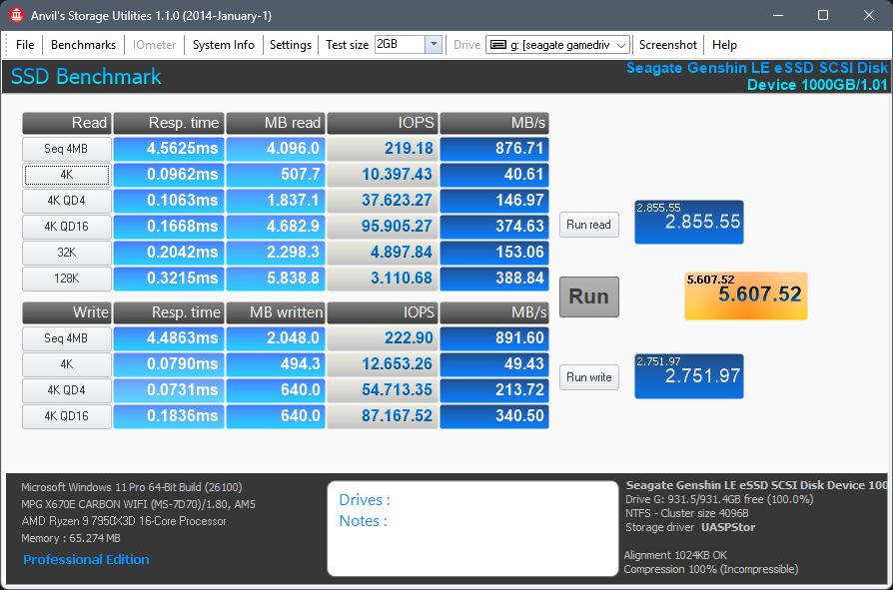Expand the Test size dropdown arrow
Viewport: 893px width, 590px height.
pos(434,45)
